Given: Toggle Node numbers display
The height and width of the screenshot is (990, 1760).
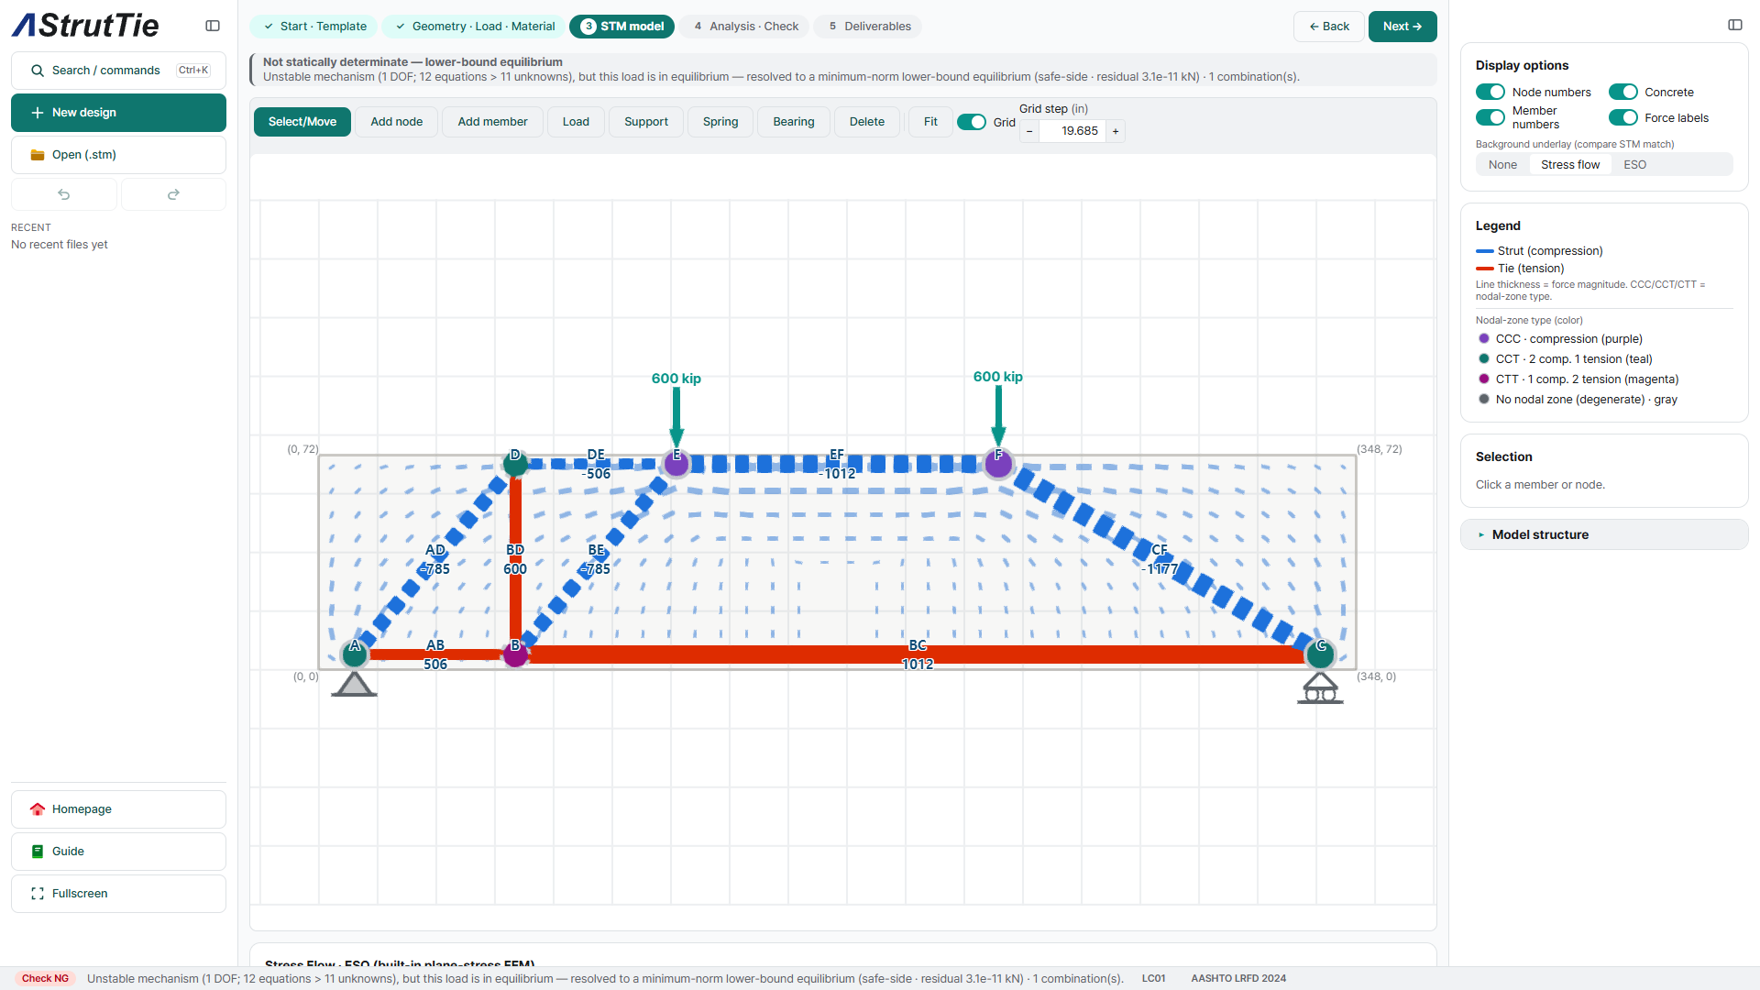Looking at the screenshot, I should click(x=1490, y=92).
